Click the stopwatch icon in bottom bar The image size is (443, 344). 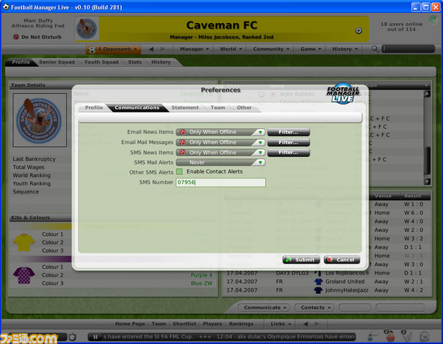click(72, 337)
